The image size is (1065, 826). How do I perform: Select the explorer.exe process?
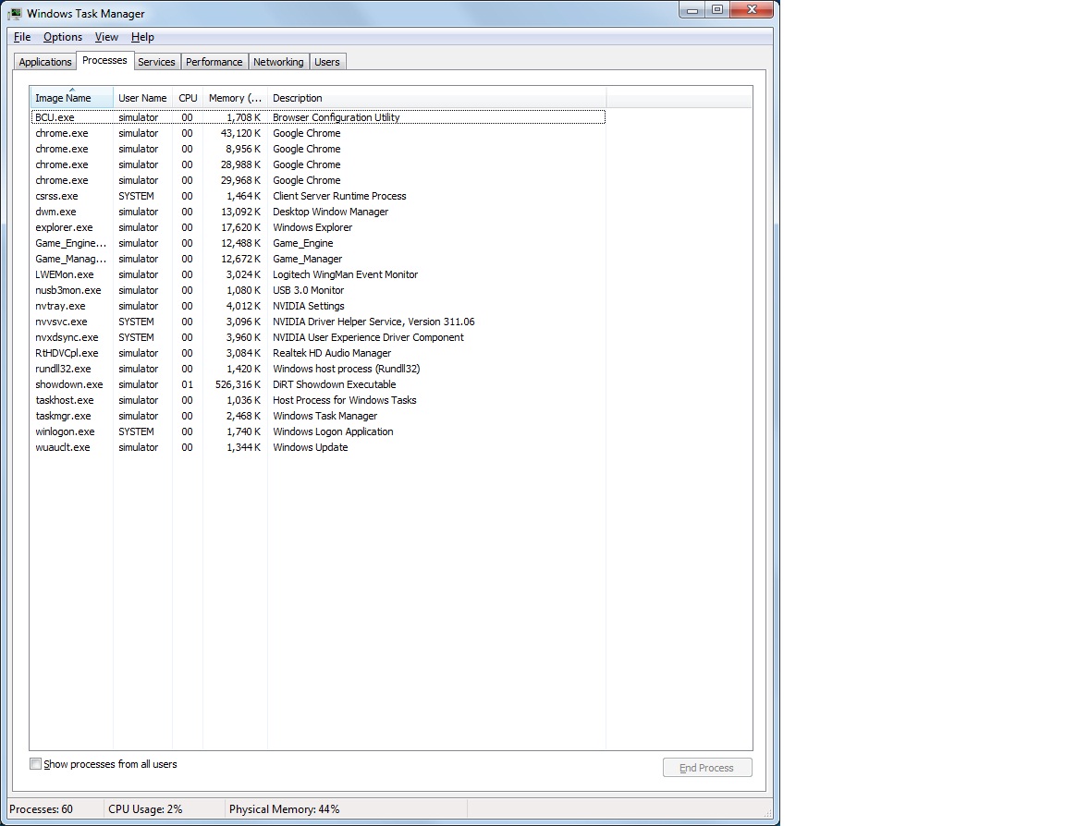tap(318, 227)
